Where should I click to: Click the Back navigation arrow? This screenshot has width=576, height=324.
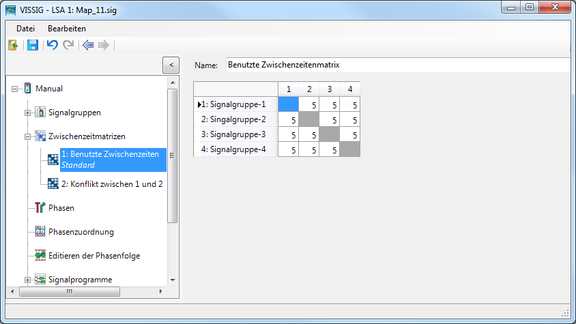[x=87, y=45]
